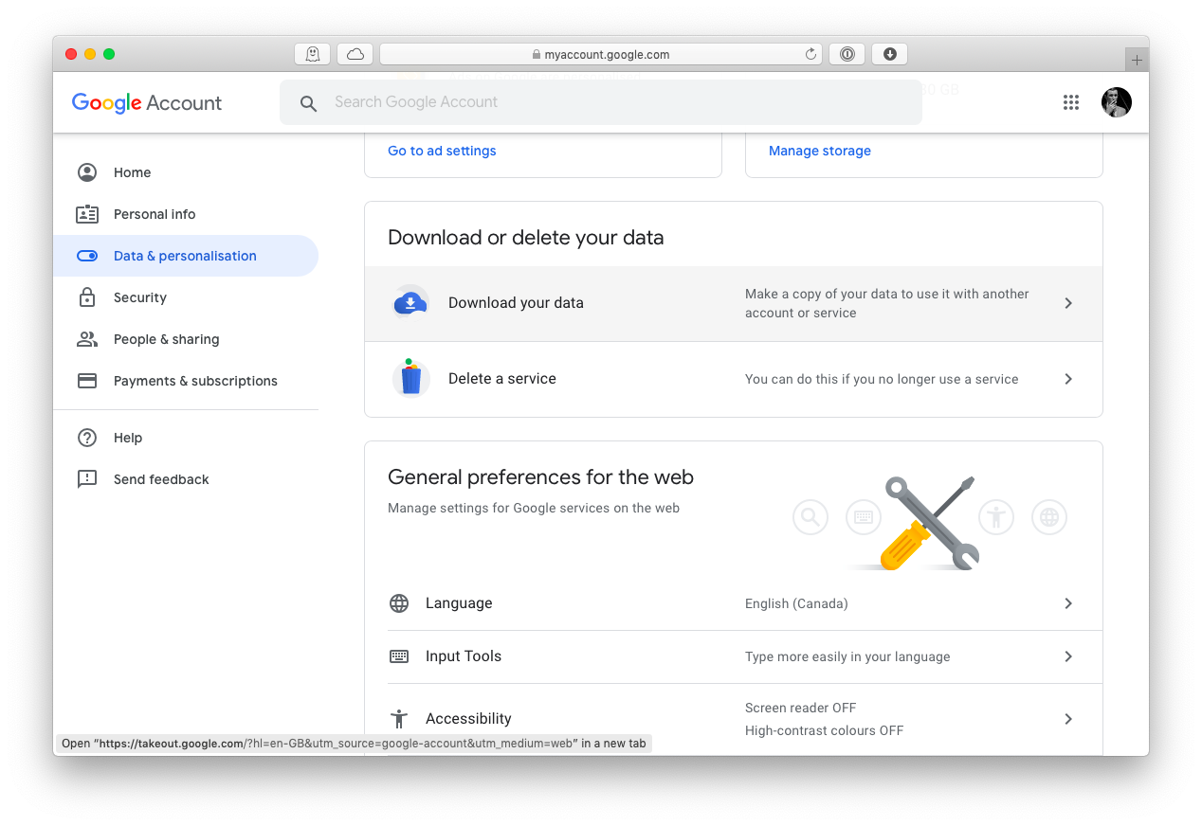Switch to the Home section
1202x826 pixels.
[132, 172]
